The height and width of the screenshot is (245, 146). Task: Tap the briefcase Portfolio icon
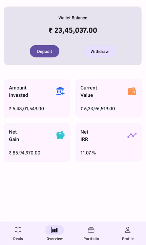(91, 230)
